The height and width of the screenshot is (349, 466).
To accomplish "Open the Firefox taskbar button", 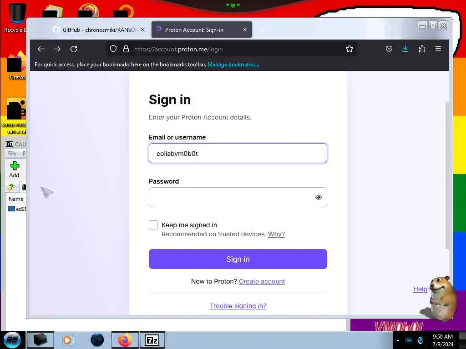I will (125, 340).
